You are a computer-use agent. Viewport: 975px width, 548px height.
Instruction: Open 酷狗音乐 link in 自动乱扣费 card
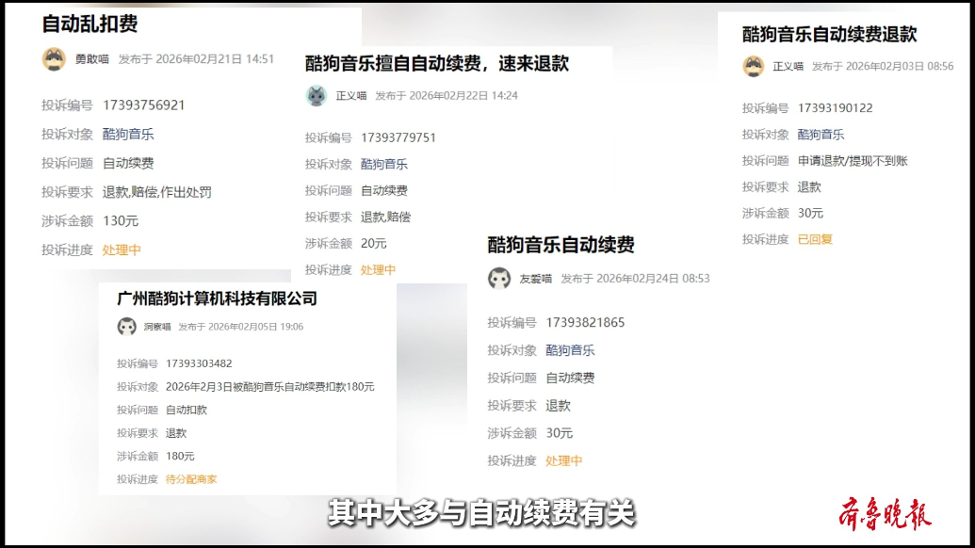pos(128,134)
